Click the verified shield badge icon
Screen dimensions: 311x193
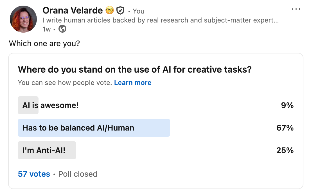click(x=120, y=11)
